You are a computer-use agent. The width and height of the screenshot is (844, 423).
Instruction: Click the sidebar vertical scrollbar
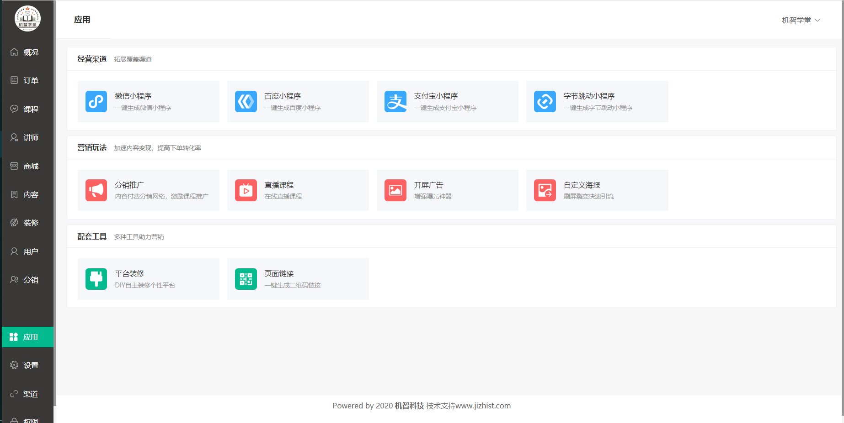click(55, 203)
